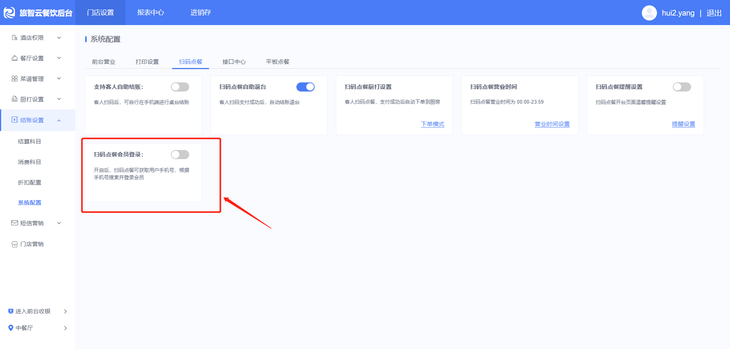
Task: Select 系统配置 submenu item
Action: click(29, 203)
